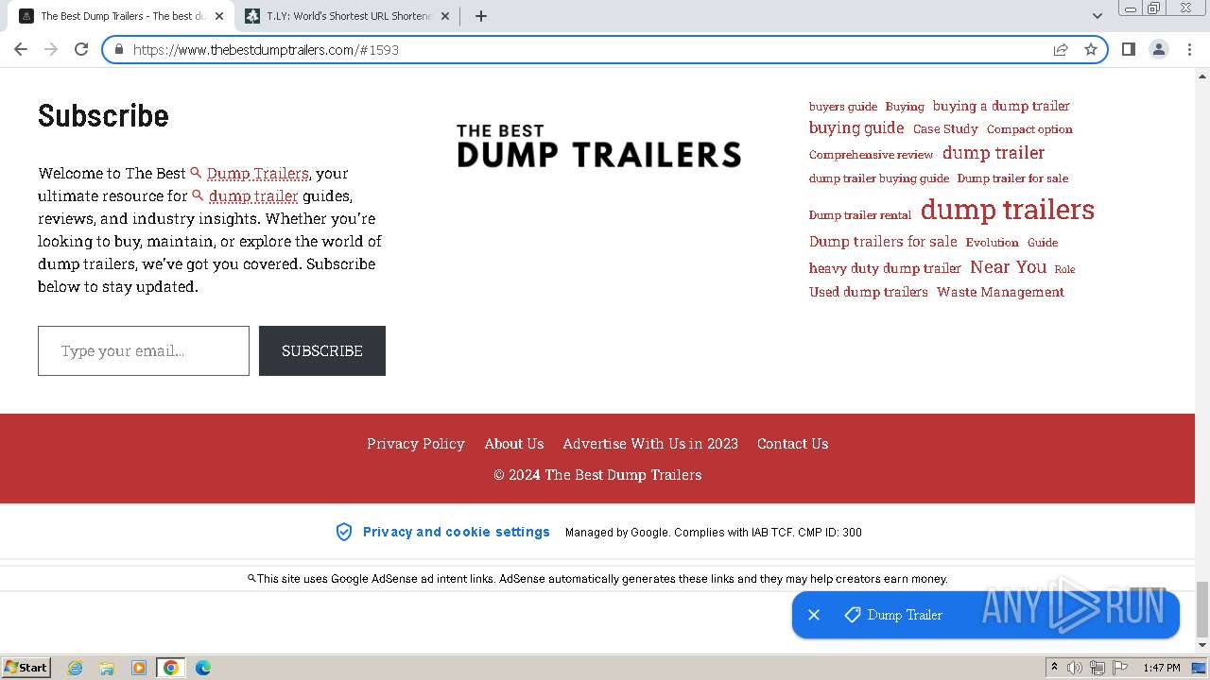Select 'Dump trailer rental' tag
This screenshot has width=1210, height=680.
tap(860, 215)
